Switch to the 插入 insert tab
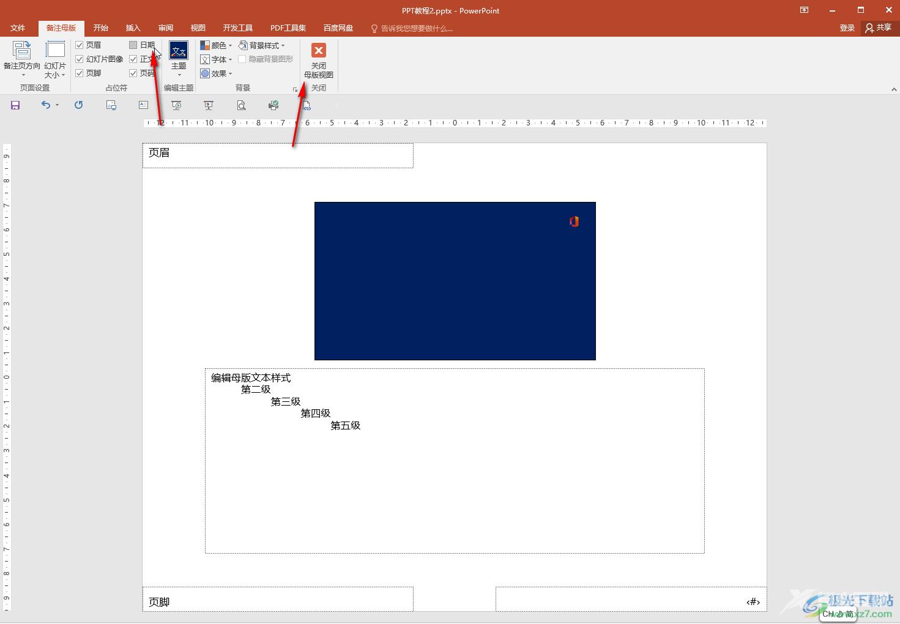This screenshot has height=624, width=900. click(133, 28)
